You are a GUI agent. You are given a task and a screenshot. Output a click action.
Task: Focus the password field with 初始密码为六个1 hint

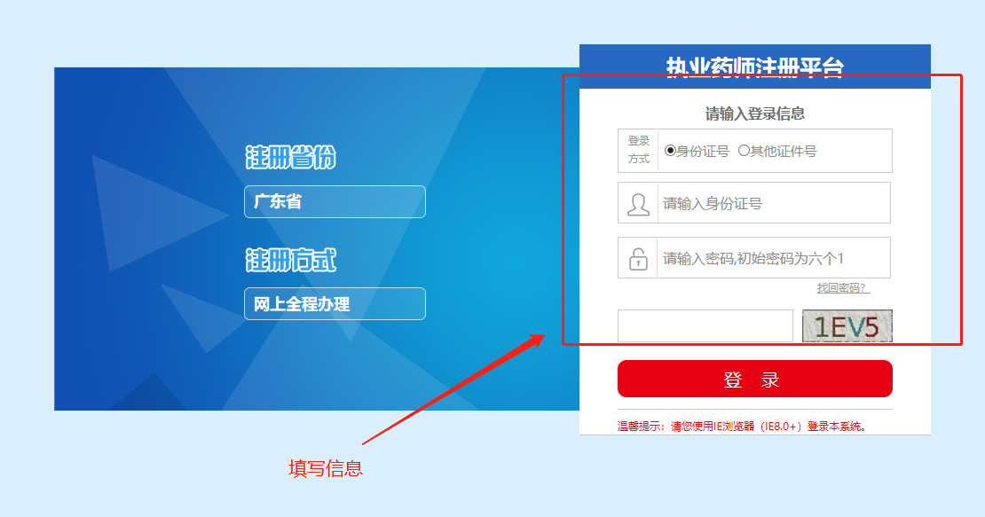click(x=774, y=258)
